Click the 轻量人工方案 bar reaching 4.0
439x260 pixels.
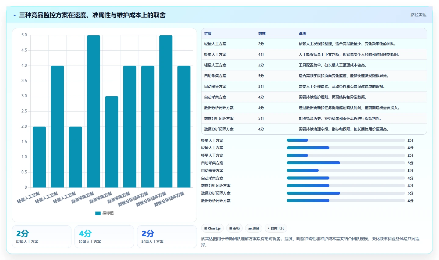point(57,126)
